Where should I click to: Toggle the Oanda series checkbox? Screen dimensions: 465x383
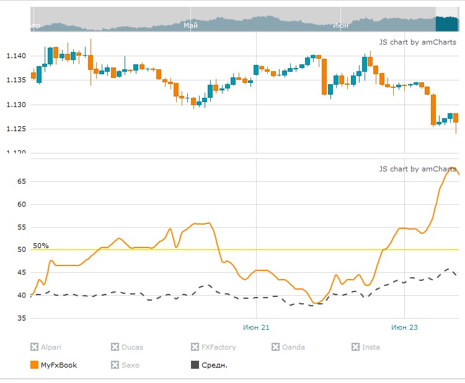click(x=275, y=346)
